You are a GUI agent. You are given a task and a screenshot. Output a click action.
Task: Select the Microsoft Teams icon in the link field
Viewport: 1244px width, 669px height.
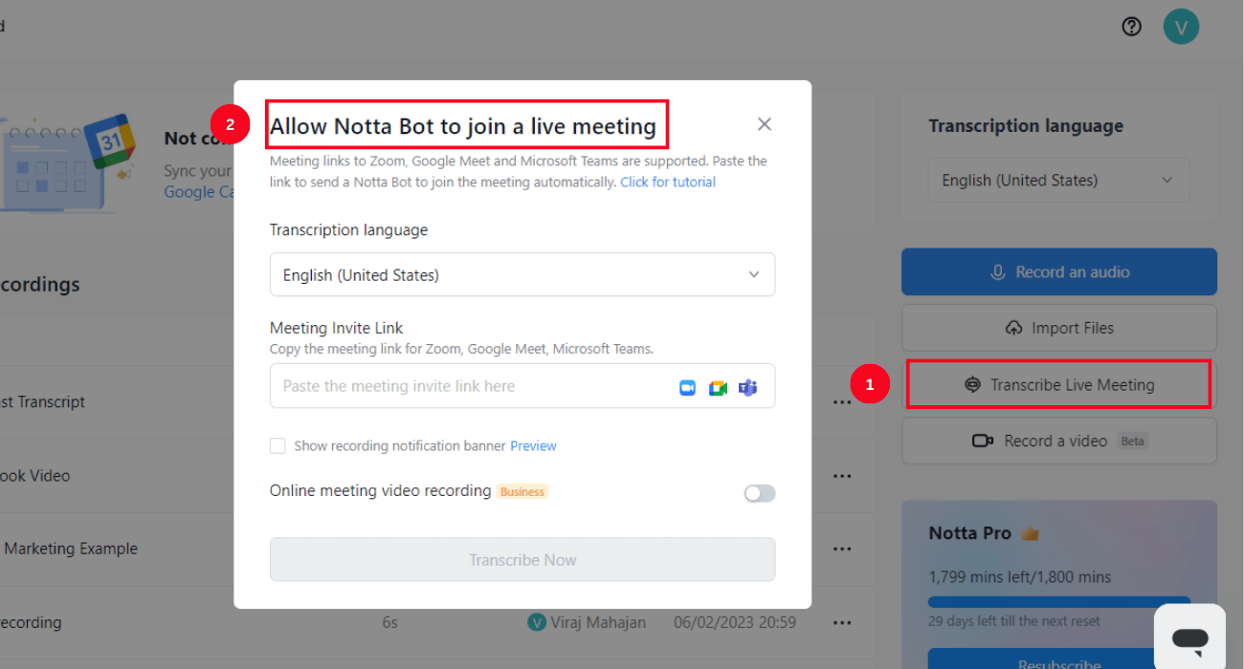pos(747,387)
